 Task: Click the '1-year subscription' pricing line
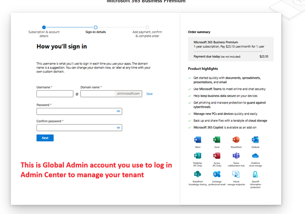pyautogui.click(x=229, y=47)
